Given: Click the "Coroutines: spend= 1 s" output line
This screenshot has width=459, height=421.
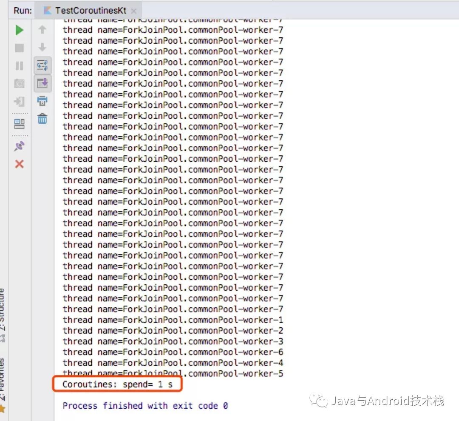Looking at the screenshot, I should (118, 384).
